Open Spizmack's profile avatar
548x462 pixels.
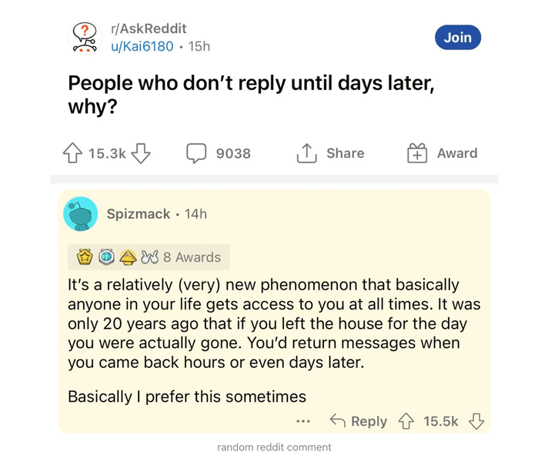[x=80, y=214]
